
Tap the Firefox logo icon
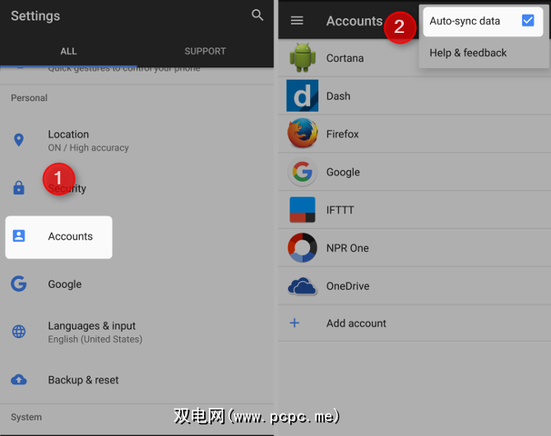click(302, 133)
